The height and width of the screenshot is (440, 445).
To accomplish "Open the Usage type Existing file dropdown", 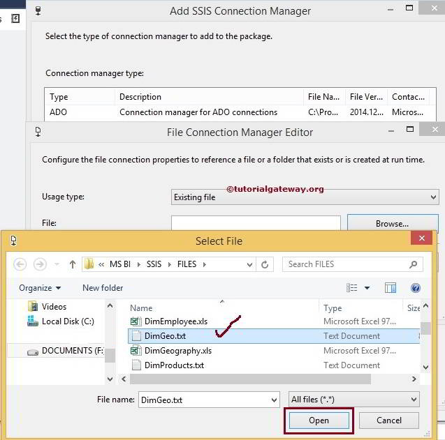I will click(x=305, y=197).
